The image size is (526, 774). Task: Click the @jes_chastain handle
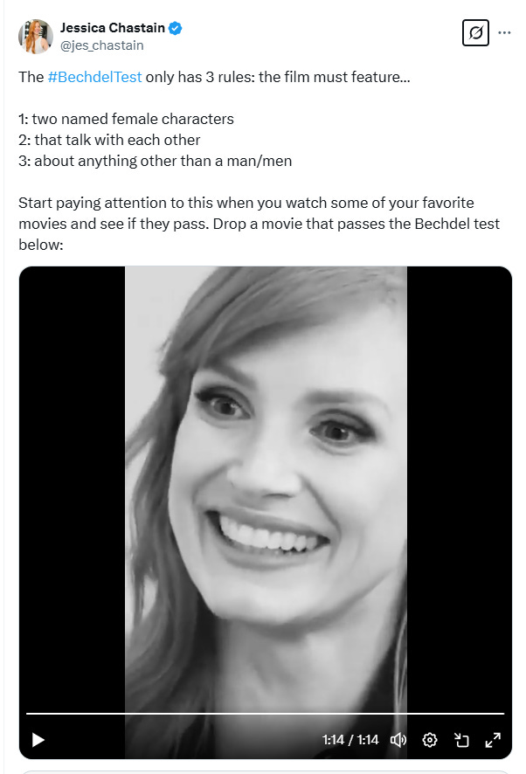point(101,45)
